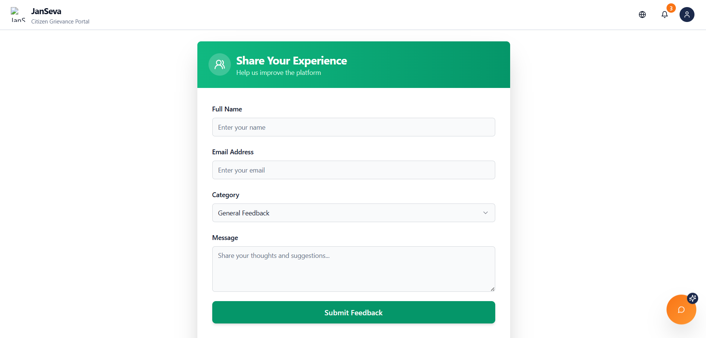Click the sparkle AI badge on chat
This screenshot has width=706, height=338.
[693, 298]
